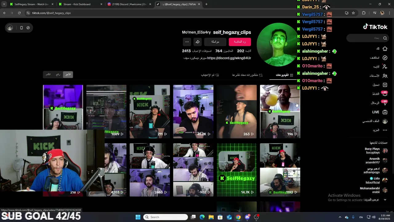Open Discord from the taskbar

pos(247,217)
